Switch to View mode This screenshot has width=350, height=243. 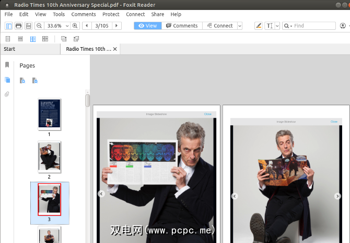pyautogui.click(x=147, y=26)
